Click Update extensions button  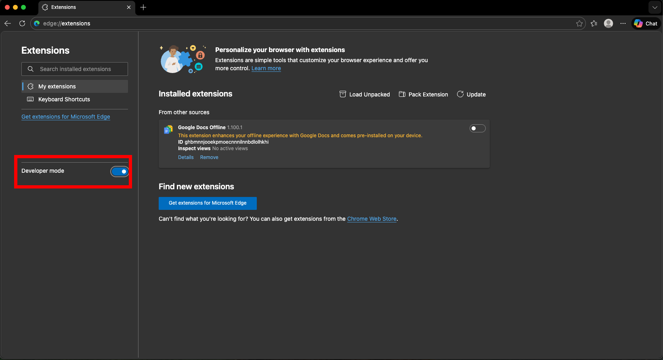pos(471,94)
